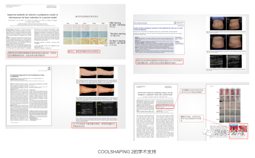The image size is (255, 158).
Task: Click the 'COOLSHAPING 2的学术支持' caption
Action: coord(127,152)
